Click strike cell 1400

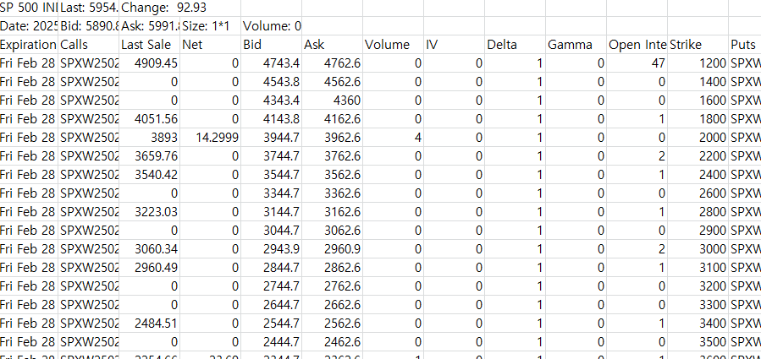698,82
